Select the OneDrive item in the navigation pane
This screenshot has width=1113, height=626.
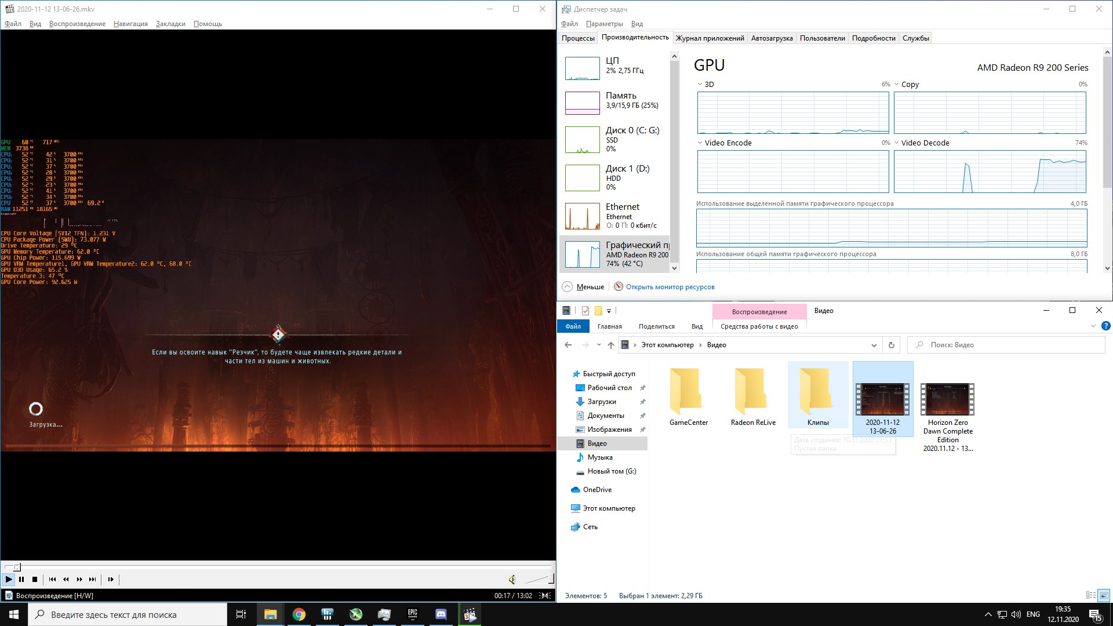(x=597, y=490)
